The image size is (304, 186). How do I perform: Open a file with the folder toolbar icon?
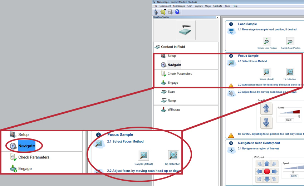point(163,12)
